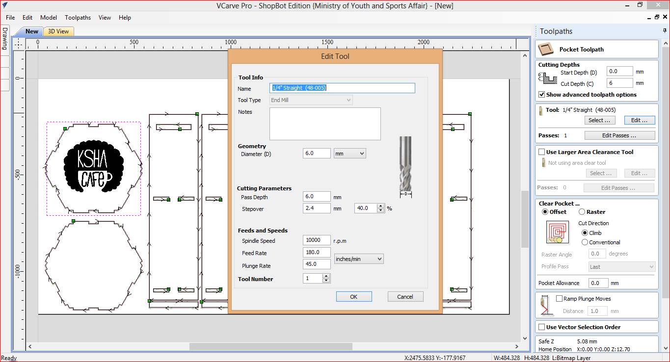Click the horizontal scrollbar under the canvas

click(270, 346)
